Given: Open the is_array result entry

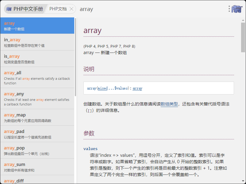Looking at the screenshot, I should coord(37,59).
